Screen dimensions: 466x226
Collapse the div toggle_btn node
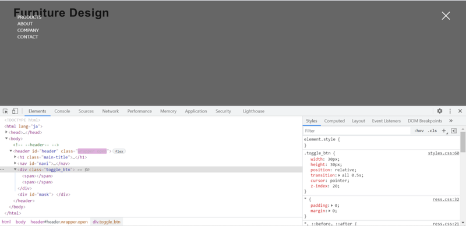[x=15, y=169]
